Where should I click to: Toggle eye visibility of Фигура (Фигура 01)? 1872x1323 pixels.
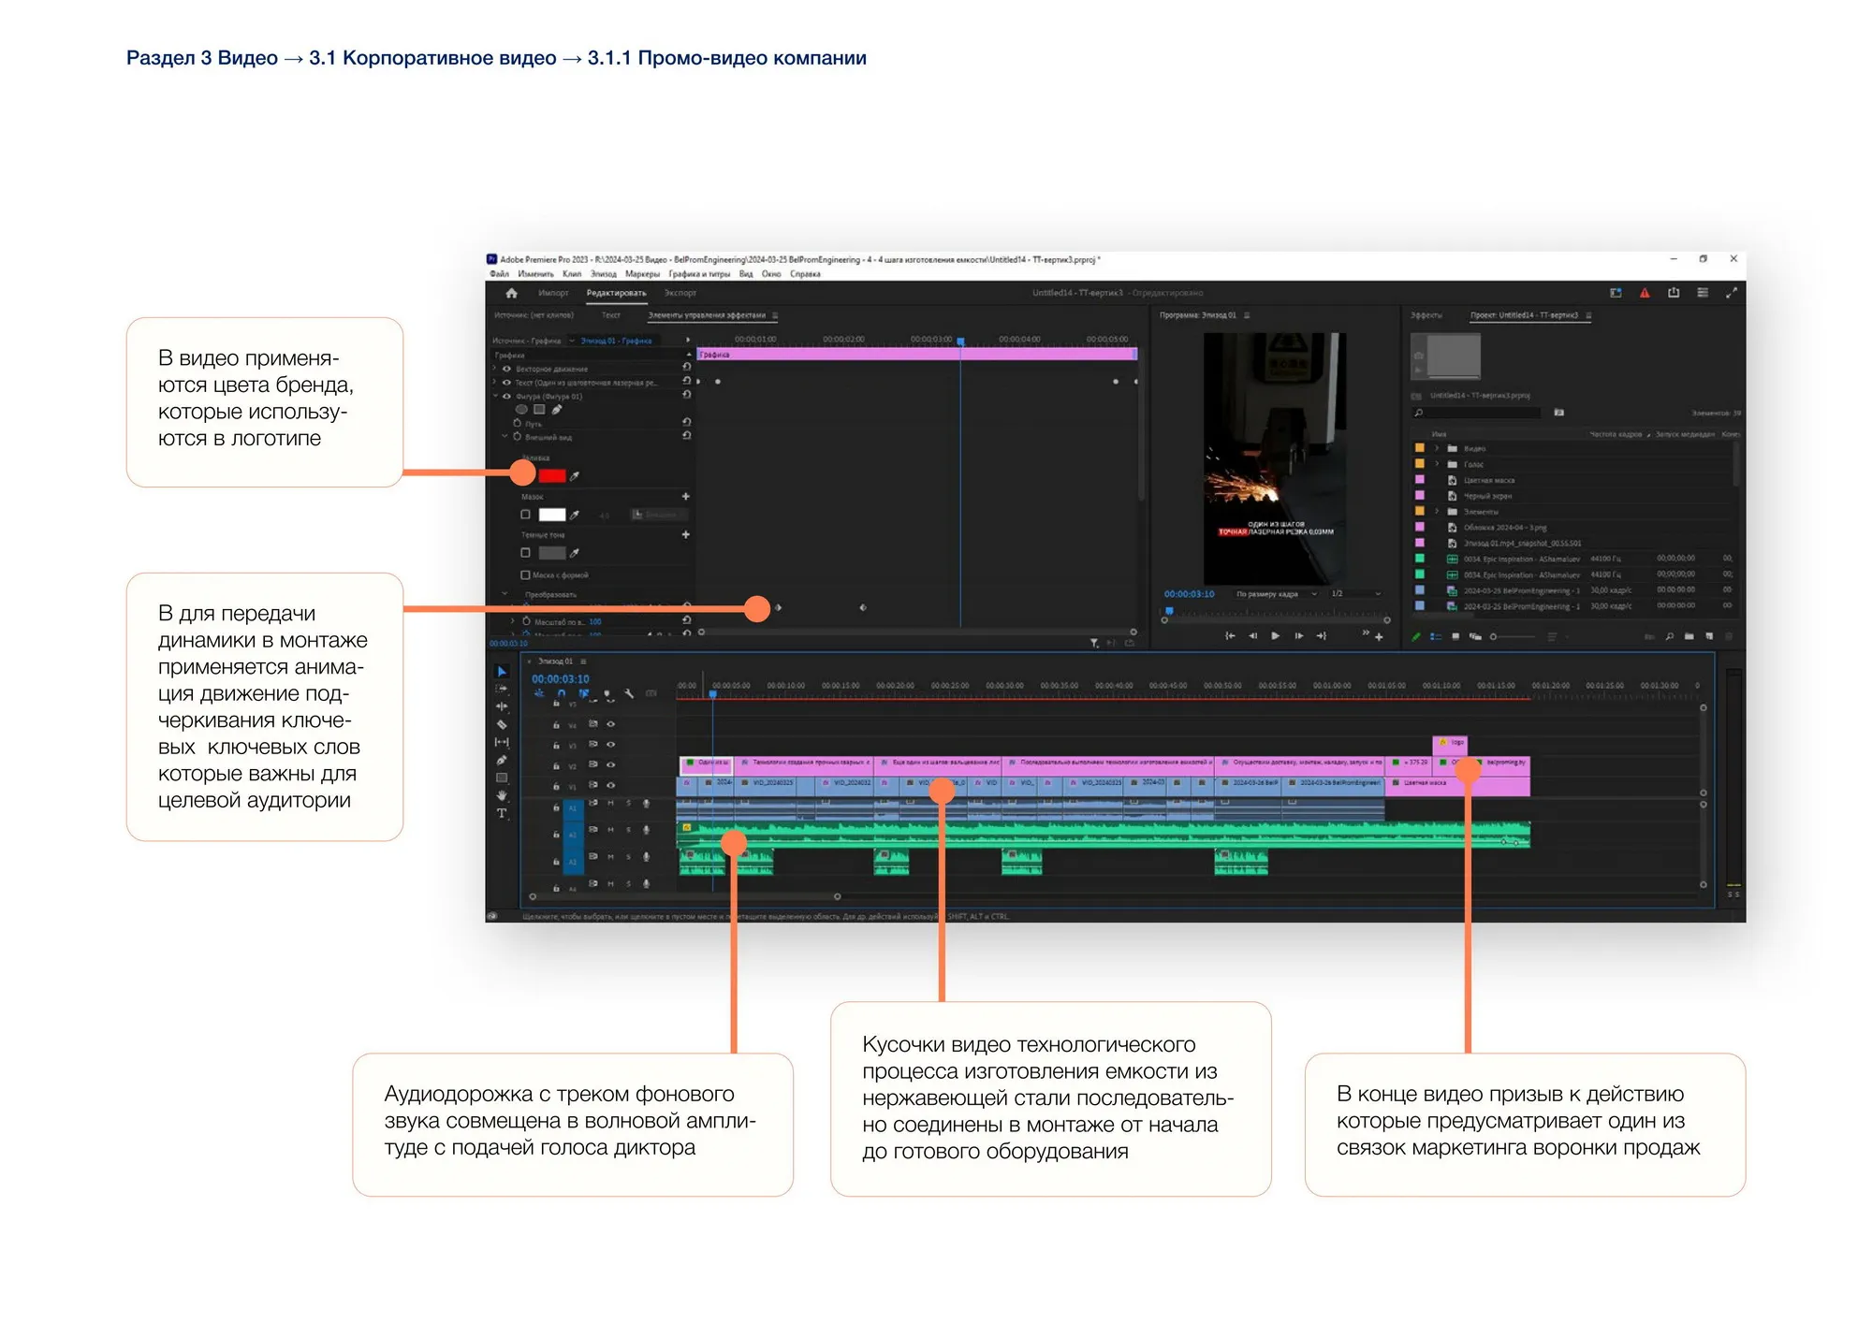coord(506,396)
